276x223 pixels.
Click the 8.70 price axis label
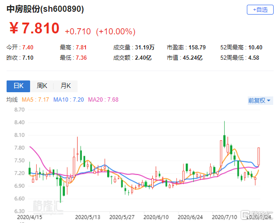coord(19,110)
